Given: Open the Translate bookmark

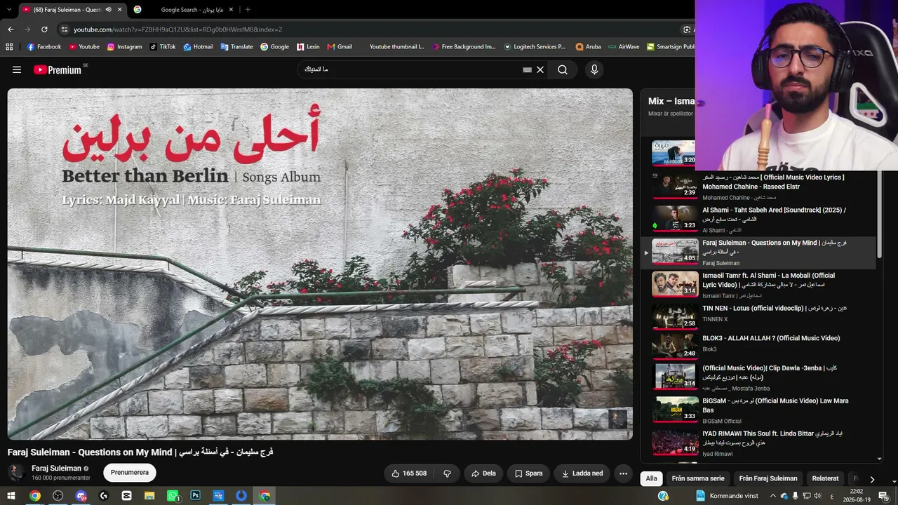Looking at the screenshot, I should click(236, 47).
